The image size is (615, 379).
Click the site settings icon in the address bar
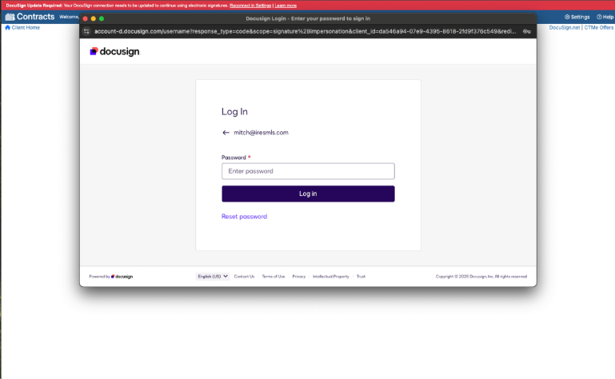pyautogui.click(x=87, y=31)
